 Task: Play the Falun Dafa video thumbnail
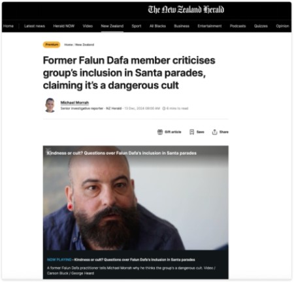pyautogui.click(x=136, y=198)
